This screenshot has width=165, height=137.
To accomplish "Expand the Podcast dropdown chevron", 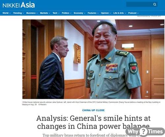I will 138,13.
